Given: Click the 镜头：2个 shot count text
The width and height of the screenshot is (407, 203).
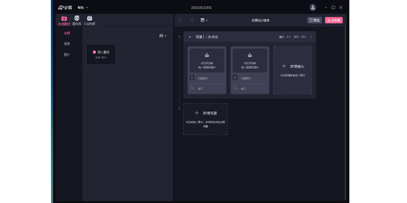Looking at the screenshot, I should click(285, 37).
